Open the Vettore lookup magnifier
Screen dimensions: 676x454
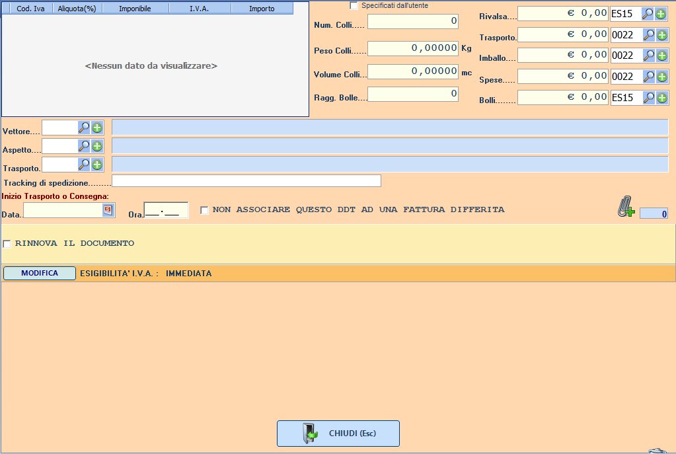click(84, 128)
